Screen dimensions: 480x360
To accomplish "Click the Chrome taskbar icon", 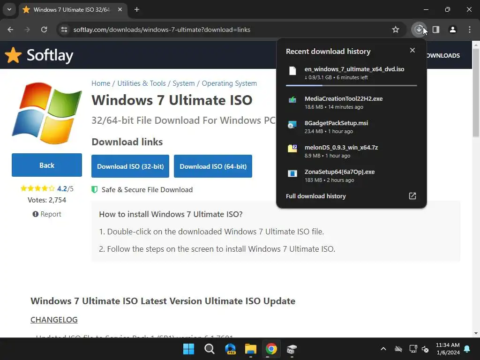I will [x=271, y=349].
